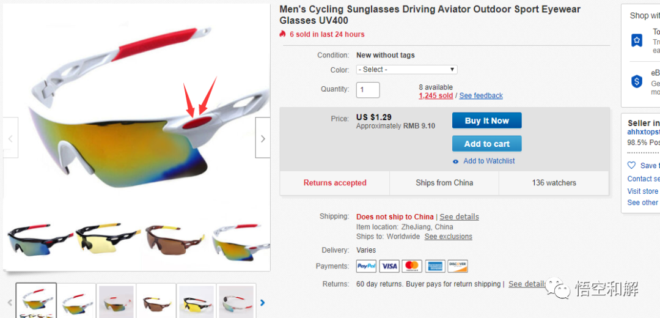Open See exclusions shipping link

pyautogui.click(x=448, y=237)
